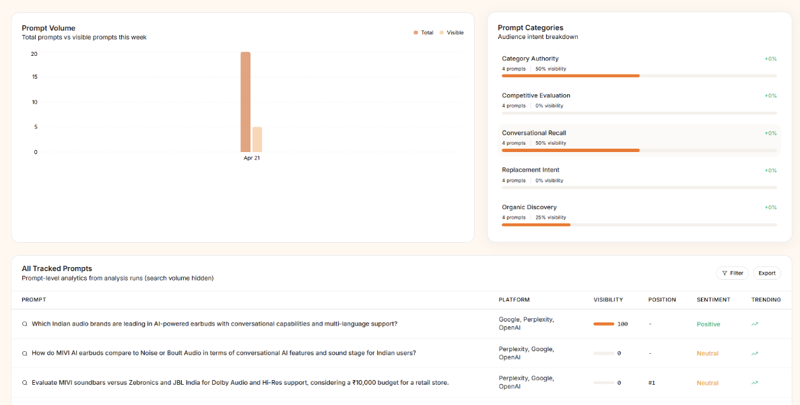The width and height of the screenshot is (800, 405).
Task: Select the Replacement Intent category row
Action: click(x=639, y=178)
